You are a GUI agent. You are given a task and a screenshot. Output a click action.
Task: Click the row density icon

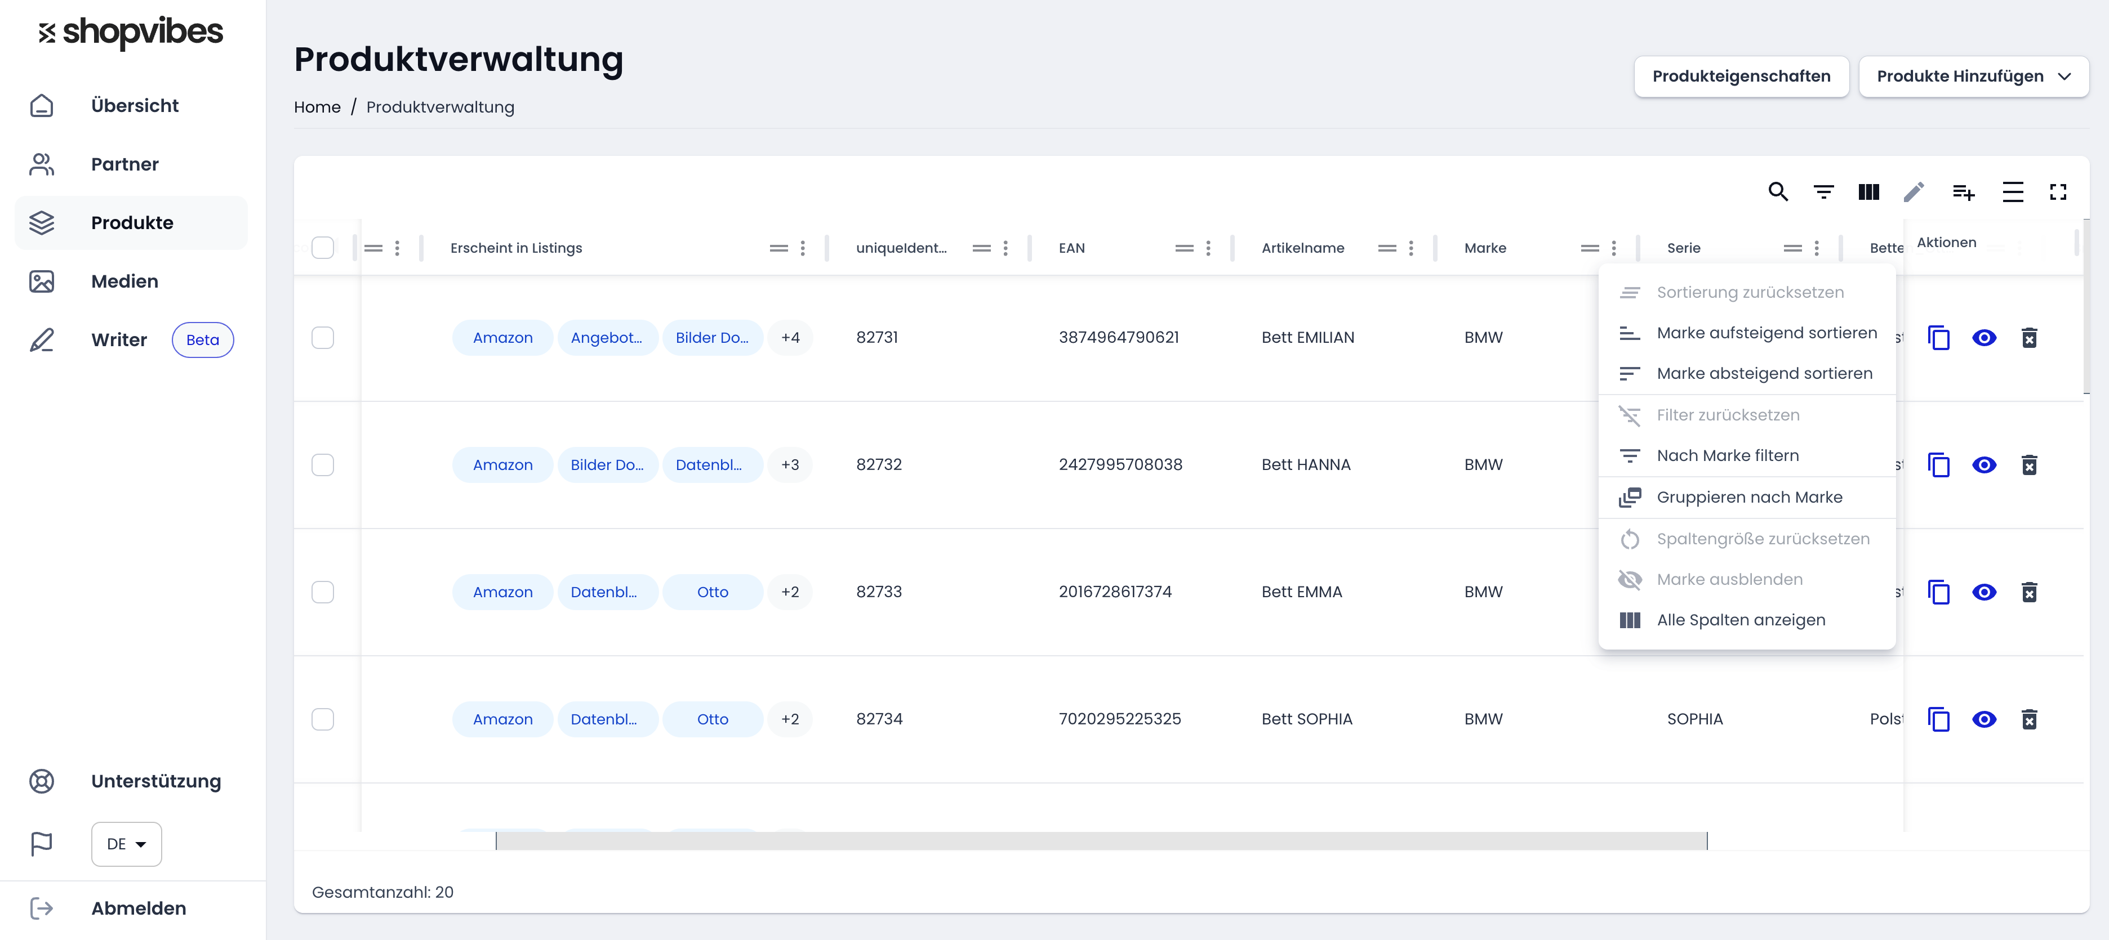point(2012,193)
